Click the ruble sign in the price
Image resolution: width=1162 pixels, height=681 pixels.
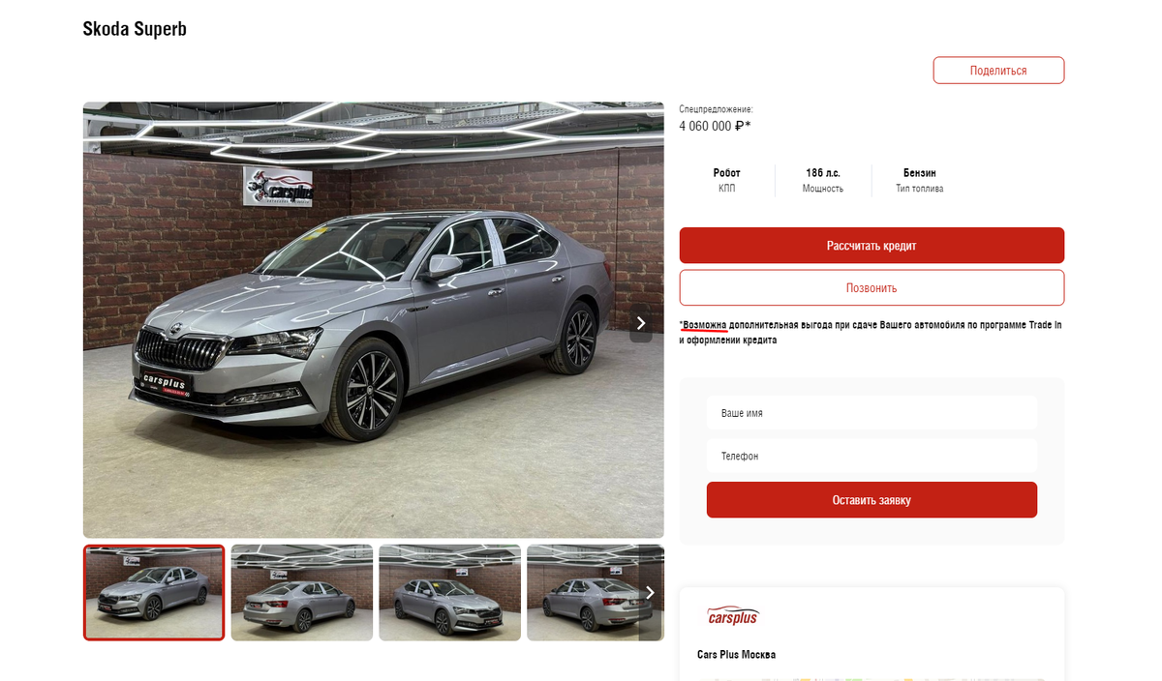point(740,126)
